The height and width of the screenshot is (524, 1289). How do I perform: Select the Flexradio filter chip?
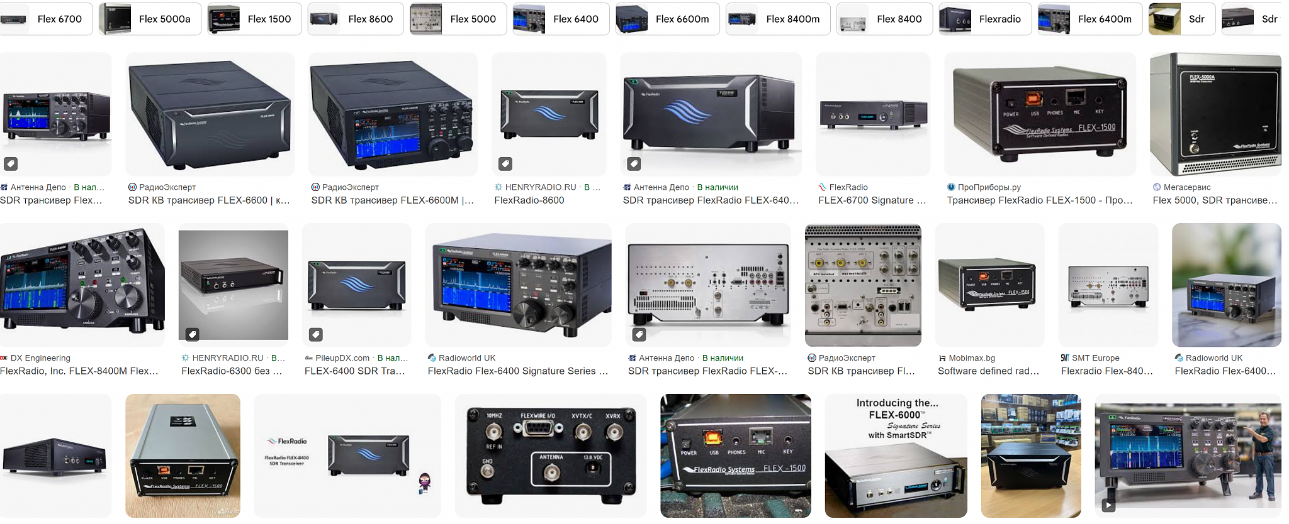coord(985,19)
